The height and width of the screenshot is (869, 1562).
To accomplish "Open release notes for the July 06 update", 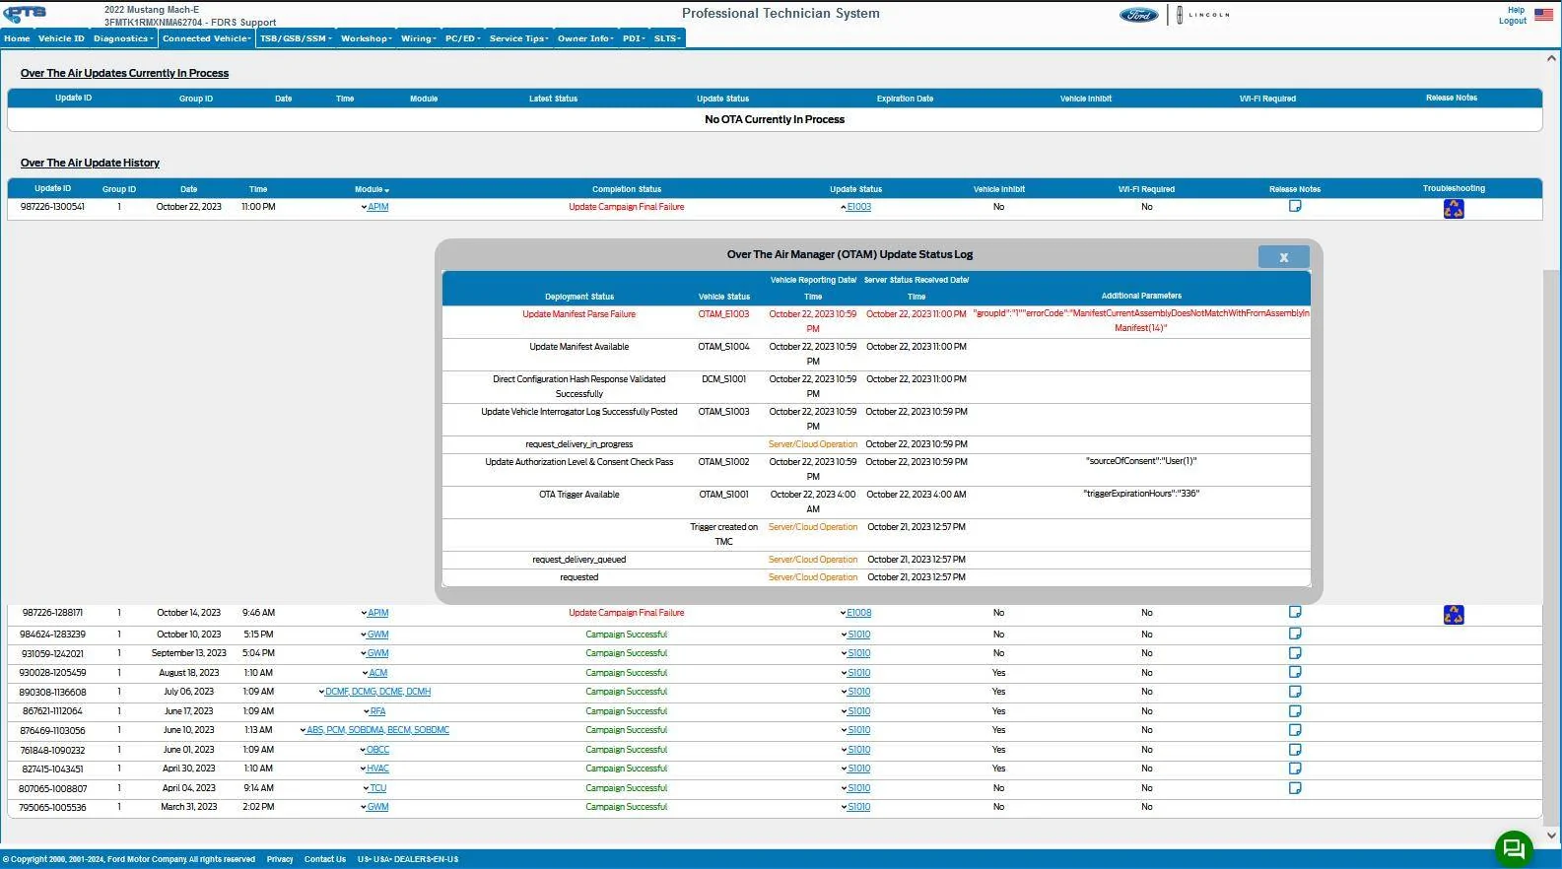I will point(1295,692).
